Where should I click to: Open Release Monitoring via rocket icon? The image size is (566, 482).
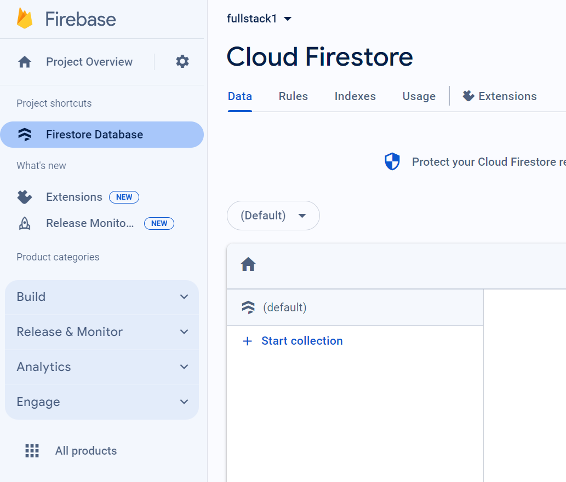[24, 223]
